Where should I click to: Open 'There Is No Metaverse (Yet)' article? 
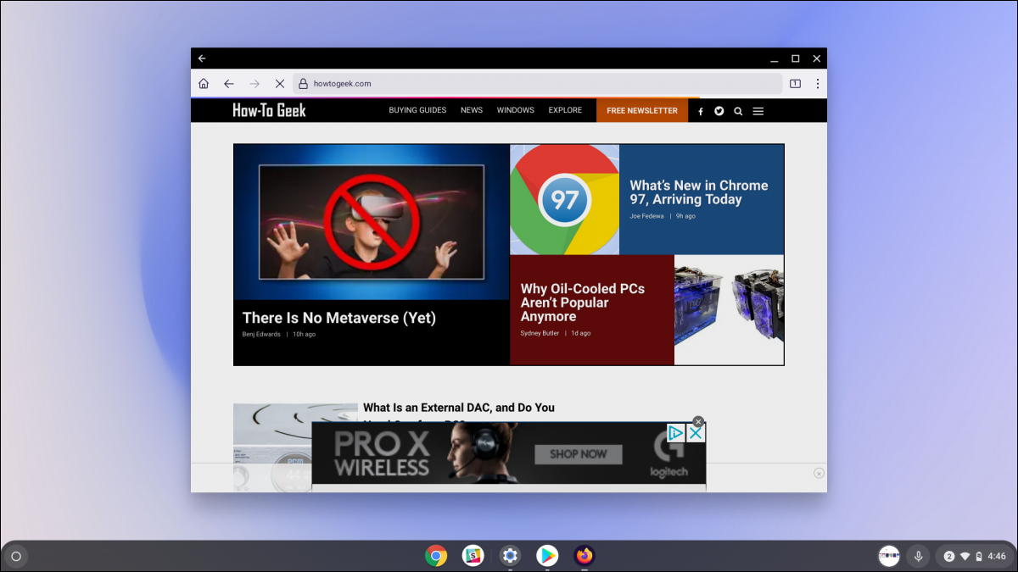tap(338, 318)
